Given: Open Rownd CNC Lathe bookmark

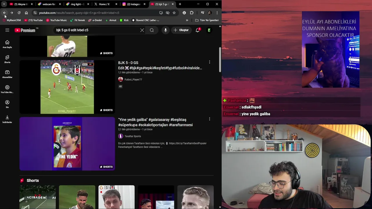Looking at the screenshot, I should click(x=146, y=20).
